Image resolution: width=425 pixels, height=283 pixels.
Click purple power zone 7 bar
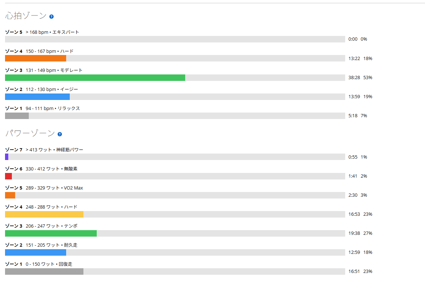click(7, 157)
